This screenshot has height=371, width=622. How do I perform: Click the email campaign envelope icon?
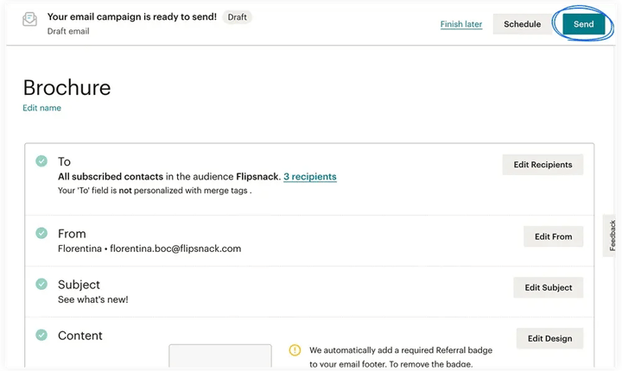29,19
